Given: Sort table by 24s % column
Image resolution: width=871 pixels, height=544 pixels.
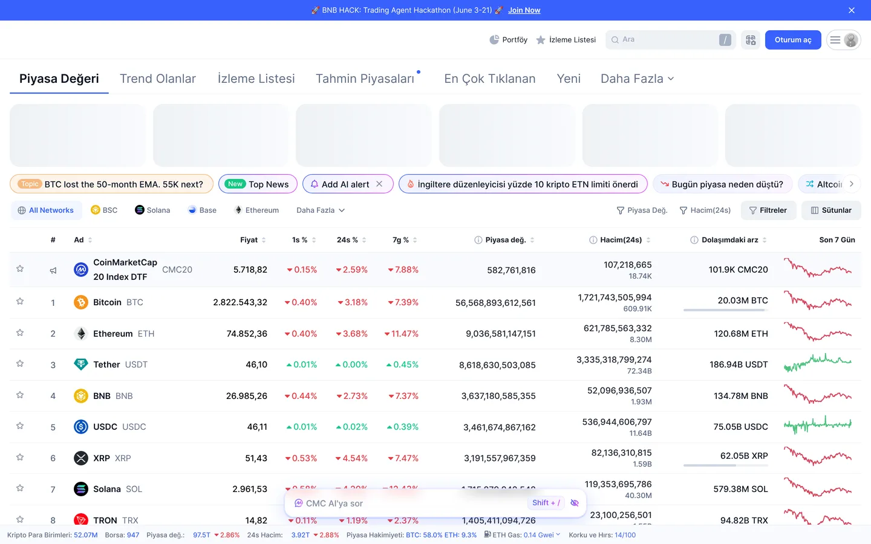Looking at the screenshot, I should click(351, 240).
